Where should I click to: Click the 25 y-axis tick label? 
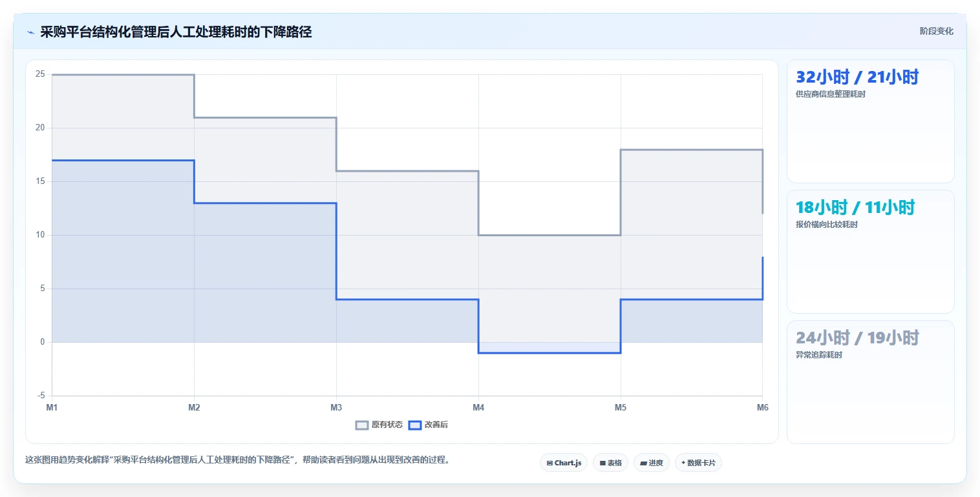pos(40,74)
